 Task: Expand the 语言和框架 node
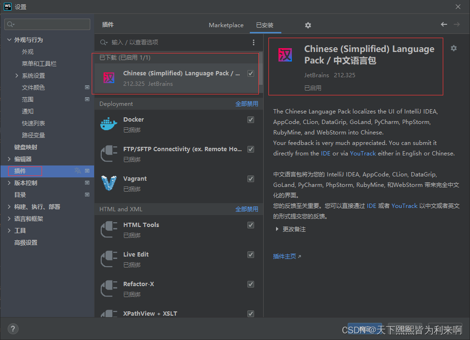(9, 219)
